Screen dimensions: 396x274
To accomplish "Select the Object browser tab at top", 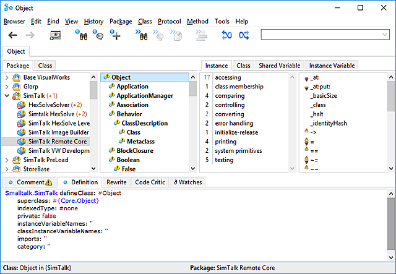I will [x=16, y=51].
